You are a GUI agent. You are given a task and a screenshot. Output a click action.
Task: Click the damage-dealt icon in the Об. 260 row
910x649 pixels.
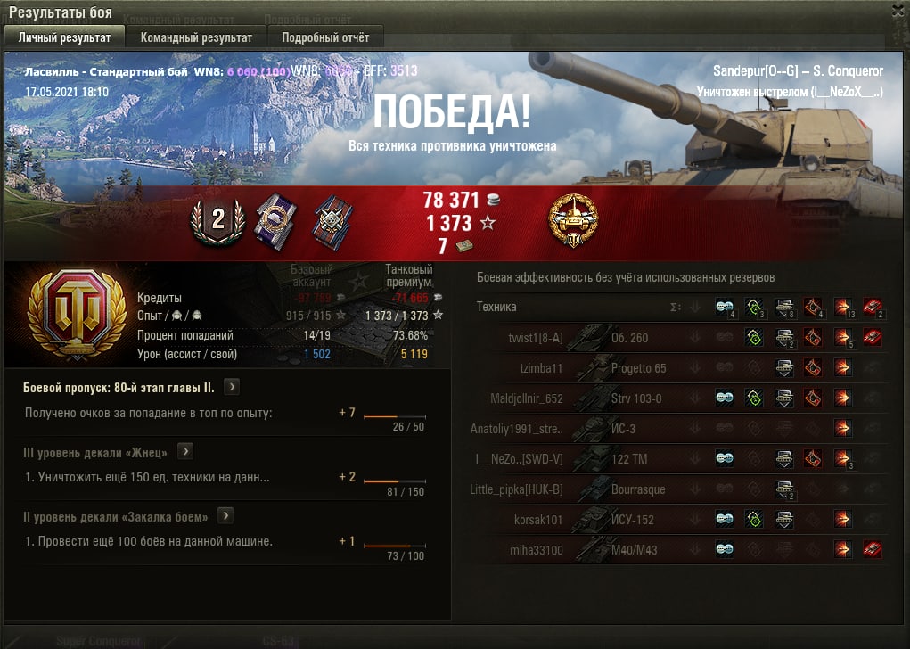click(x=842, y=337)
